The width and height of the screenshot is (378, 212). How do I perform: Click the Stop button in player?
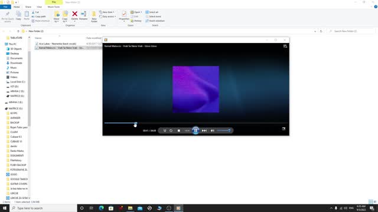[178, 131]
